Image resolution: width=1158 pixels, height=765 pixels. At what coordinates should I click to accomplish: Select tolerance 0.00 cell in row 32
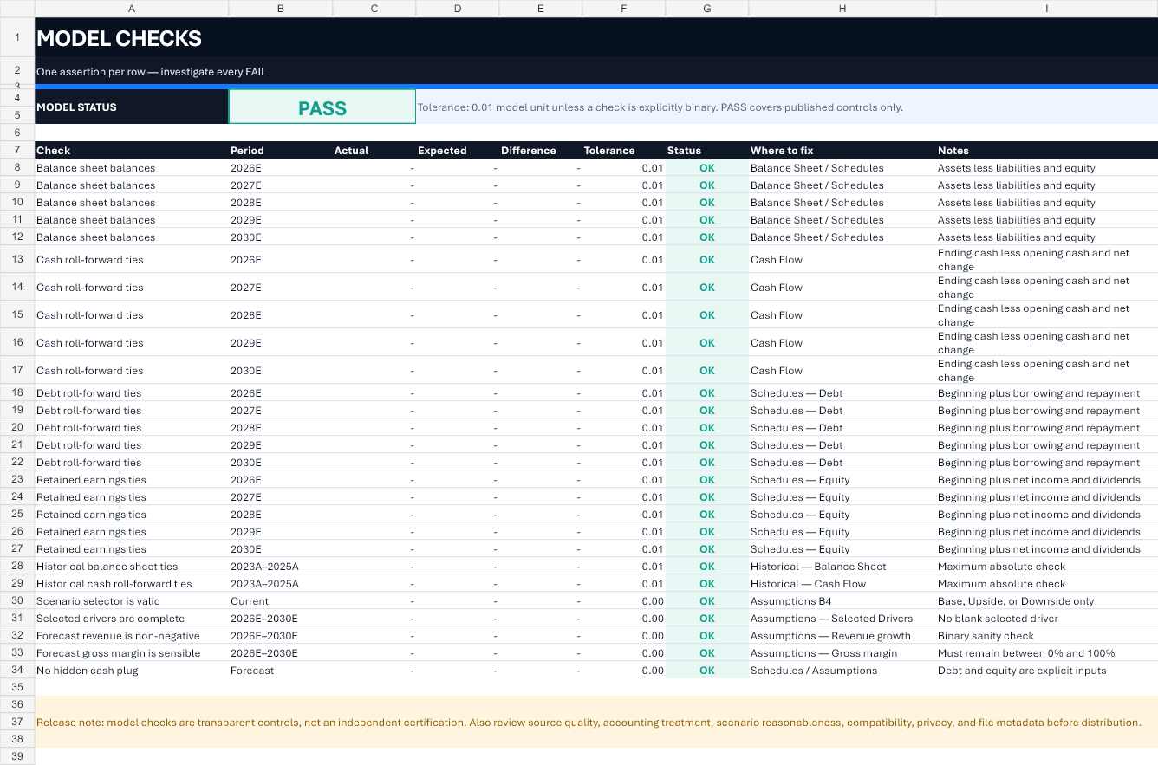pos(624,635)
